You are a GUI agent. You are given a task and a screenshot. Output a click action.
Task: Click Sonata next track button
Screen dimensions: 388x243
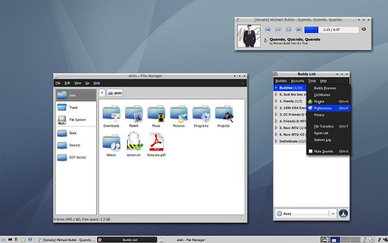point(299,30)
